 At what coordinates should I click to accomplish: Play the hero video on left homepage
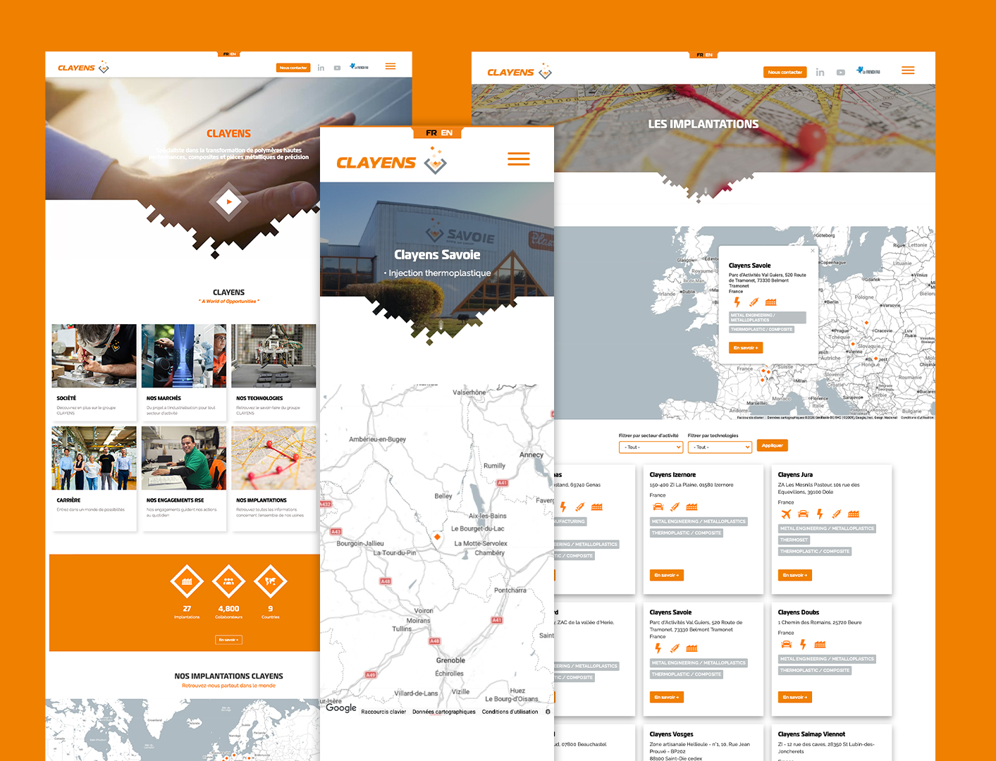(x=228, y=202)
